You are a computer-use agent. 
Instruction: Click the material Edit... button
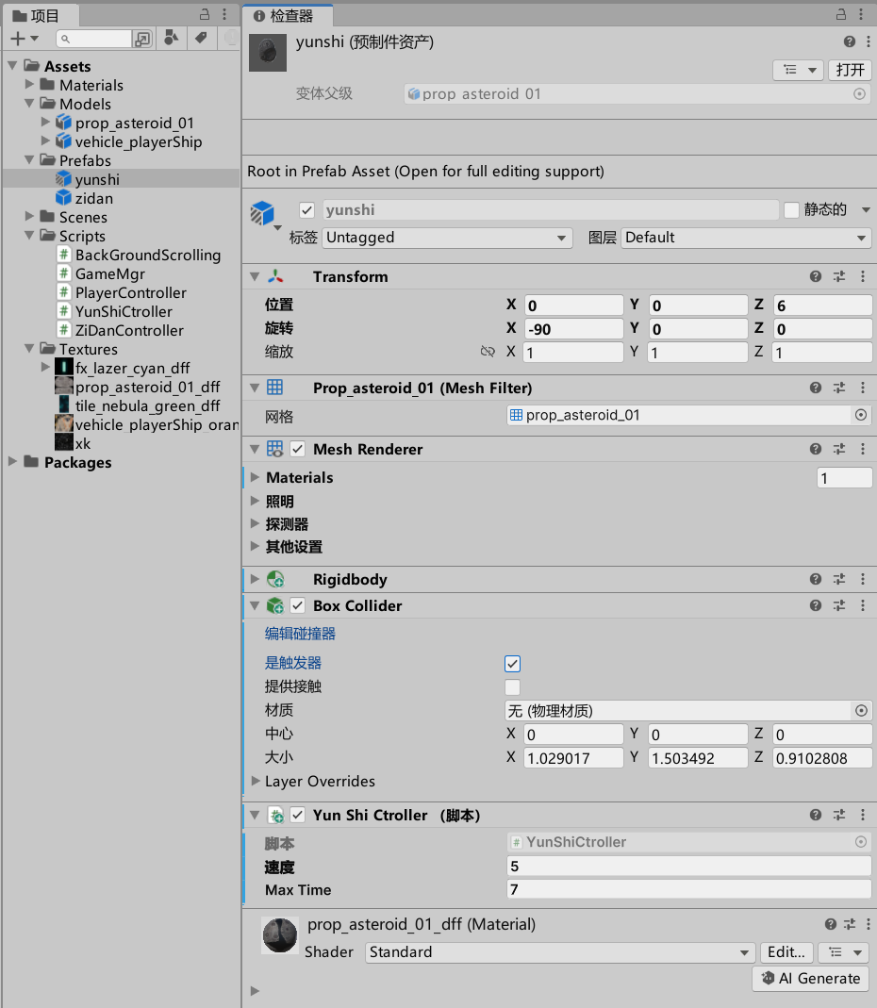coord(786,952)
